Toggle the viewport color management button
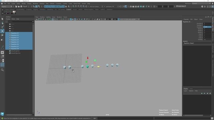The width and height of the screenshot is (214, 120). click(118, 19)
